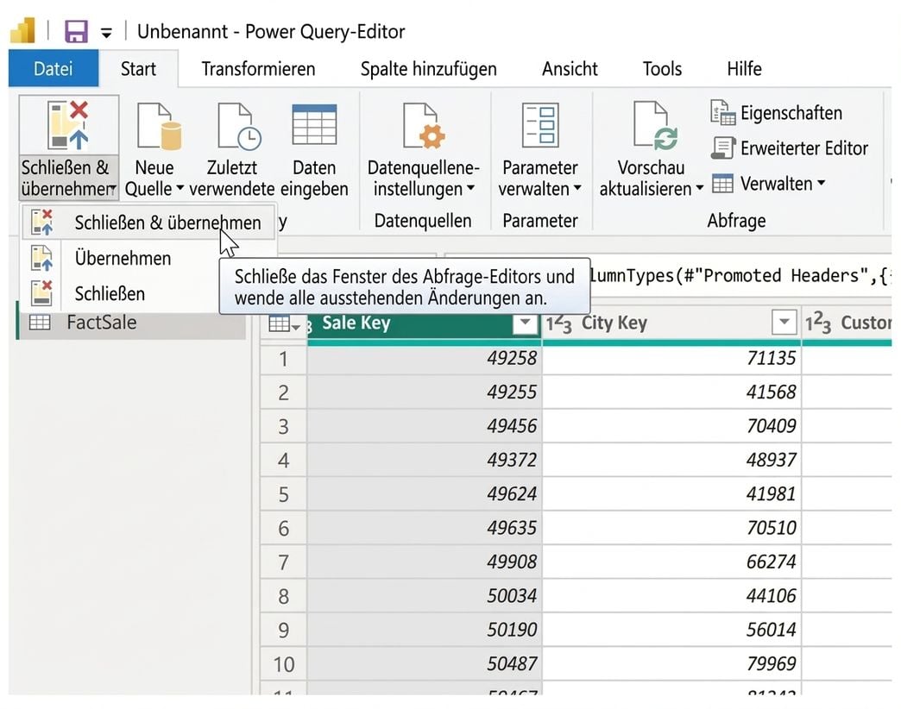Select row number 10 header

tap(283, 664)
